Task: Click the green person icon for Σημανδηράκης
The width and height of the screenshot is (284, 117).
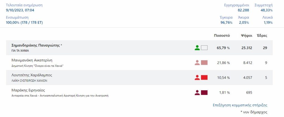Action: pos(197,48)
